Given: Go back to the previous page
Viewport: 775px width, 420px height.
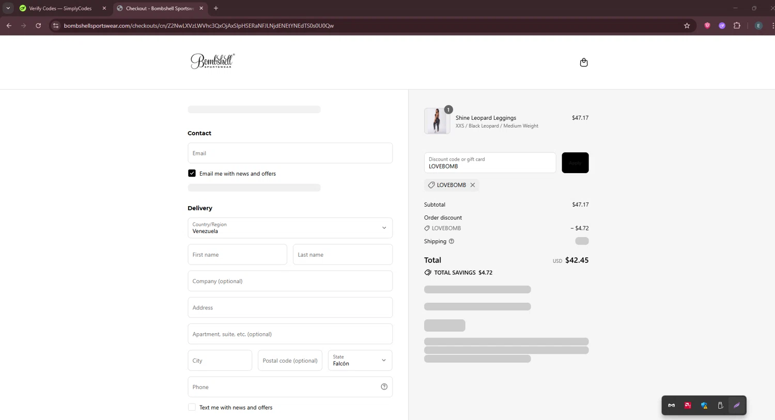Looking at the screenshot, I should [9, 26].
